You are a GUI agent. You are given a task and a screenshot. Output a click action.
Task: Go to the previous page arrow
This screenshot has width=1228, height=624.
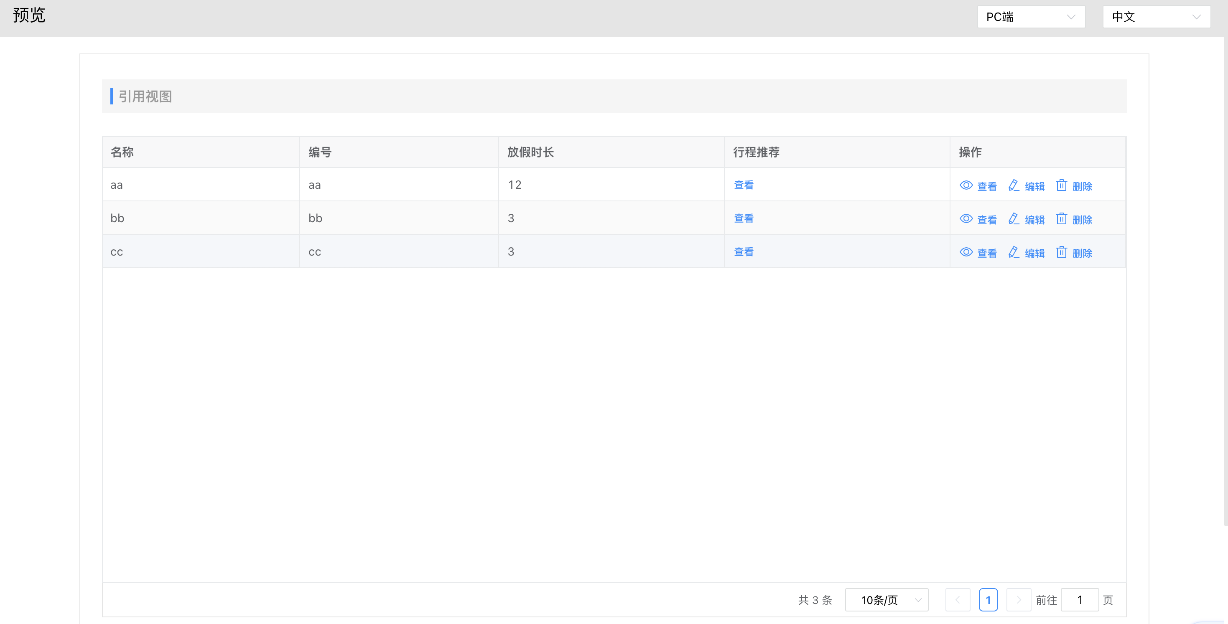(958, 600)
